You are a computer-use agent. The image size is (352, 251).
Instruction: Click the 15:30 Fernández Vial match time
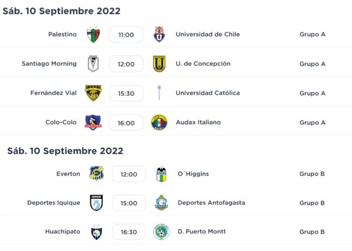(126, 93)
